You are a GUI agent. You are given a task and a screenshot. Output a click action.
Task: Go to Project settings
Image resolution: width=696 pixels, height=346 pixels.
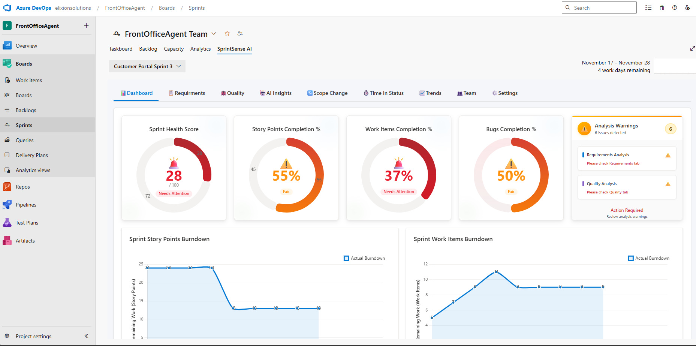[33, 336]
